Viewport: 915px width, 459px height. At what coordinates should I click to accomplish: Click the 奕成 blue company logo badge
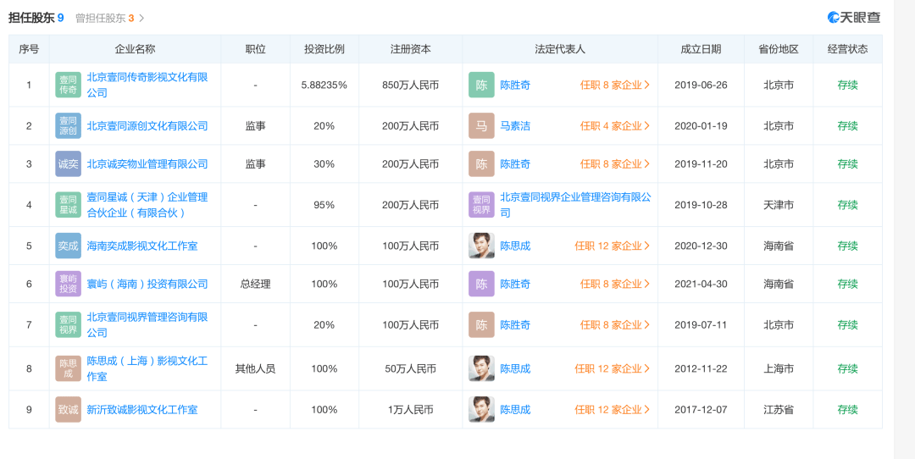coord(69,246)
